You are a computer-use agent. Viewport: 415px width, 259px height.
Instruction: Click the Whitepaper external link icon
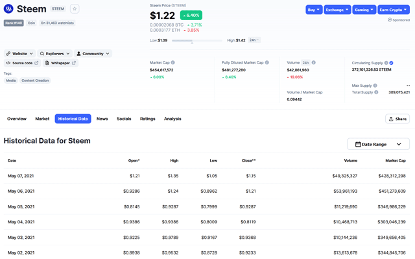(74, 63)
